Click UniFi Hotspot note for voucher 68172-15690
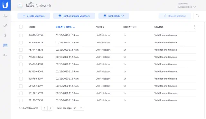This screenshot has width=206, height=119. pos(103,93)
